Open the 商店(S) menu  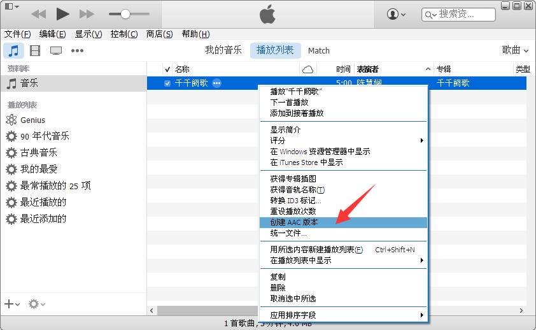(159, 34)
